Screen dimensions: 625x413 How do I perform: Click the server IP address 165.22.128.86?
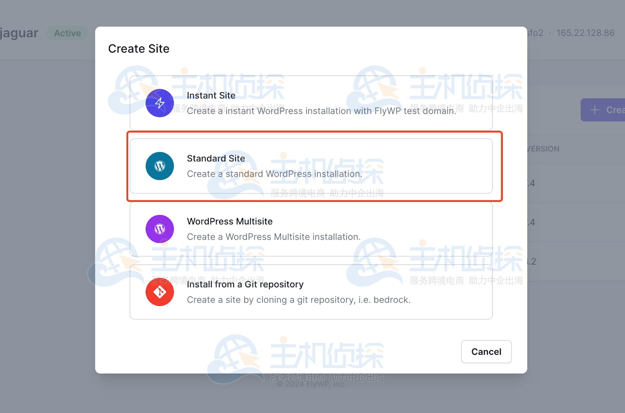point(585,33)
